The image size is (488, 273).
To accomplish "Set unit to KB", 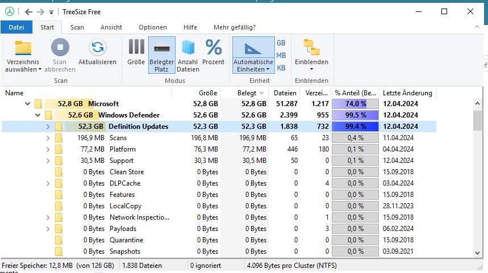I will [x=281, y=68].
